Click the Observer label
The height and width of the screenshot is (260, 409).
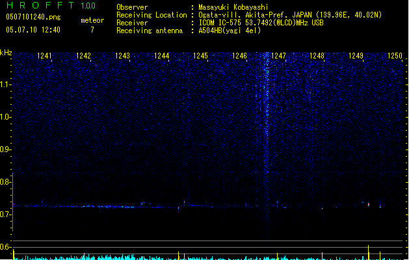pos(132,7)
